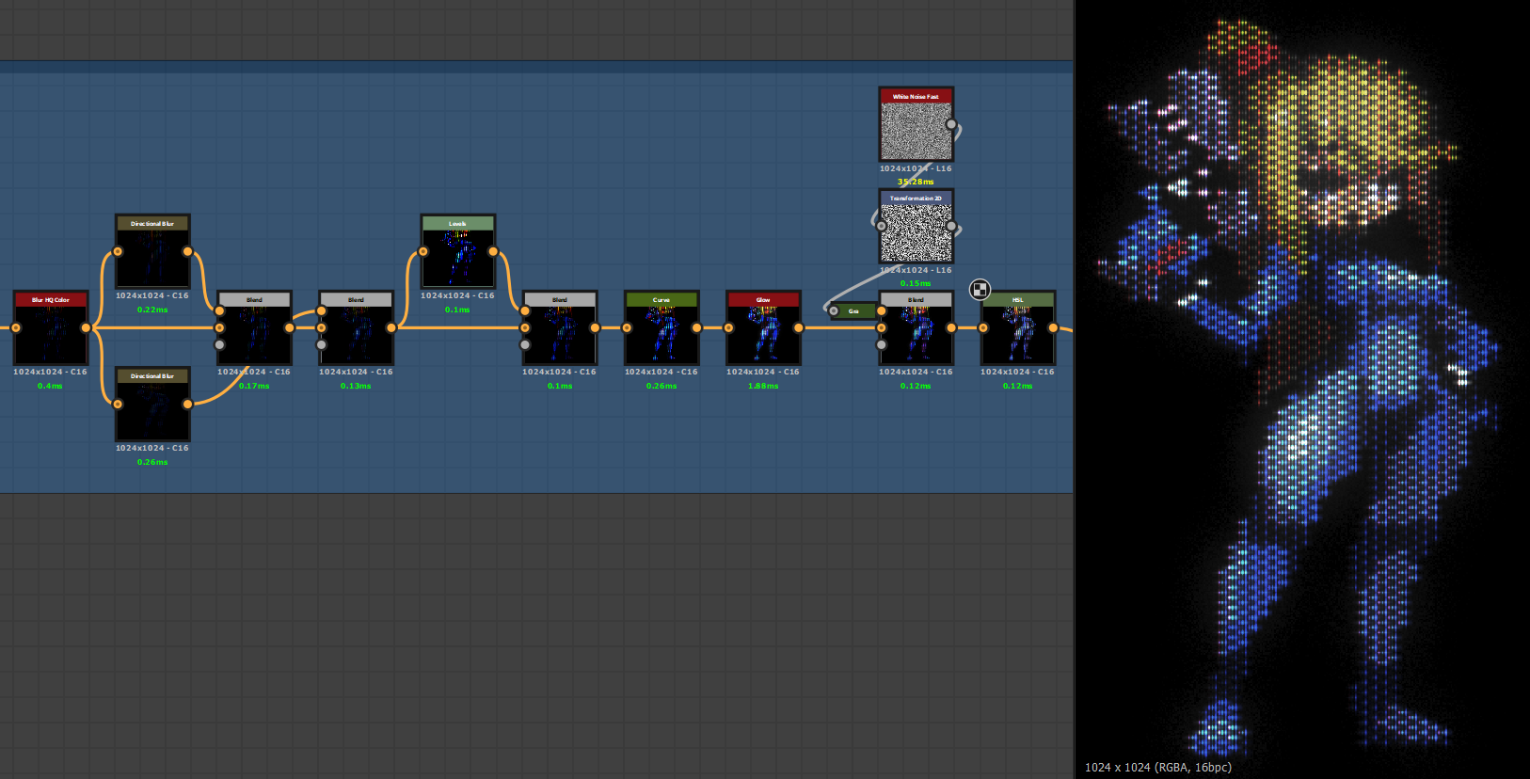This screenshot has height=779, width=1530.
Task: Click the "0.22ms" timing label
Action: pyautogui.click(x=152, y=310)
